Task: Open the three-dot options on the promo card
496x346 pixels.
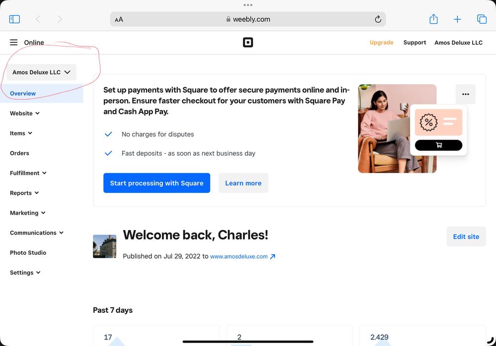Action: (465, 94)
